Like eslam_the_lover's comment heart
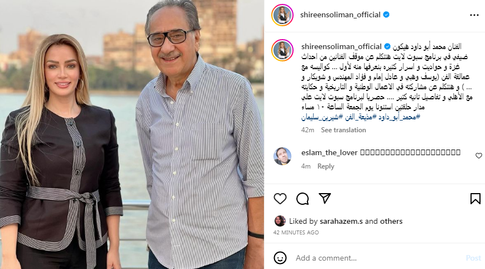Screen dimensions: 485x269 point(478,156)
